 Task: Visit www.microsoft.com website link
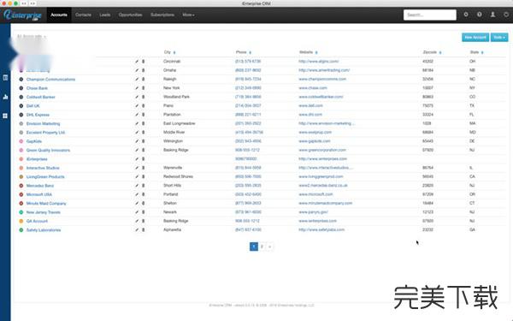click(315, 194)
